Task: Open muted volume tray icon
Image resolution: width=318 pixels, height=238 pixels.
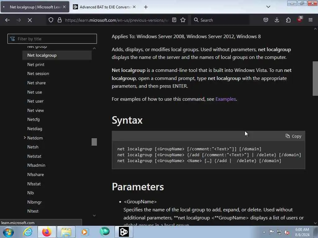Action: pyautogui.click(x=287, y=232)
